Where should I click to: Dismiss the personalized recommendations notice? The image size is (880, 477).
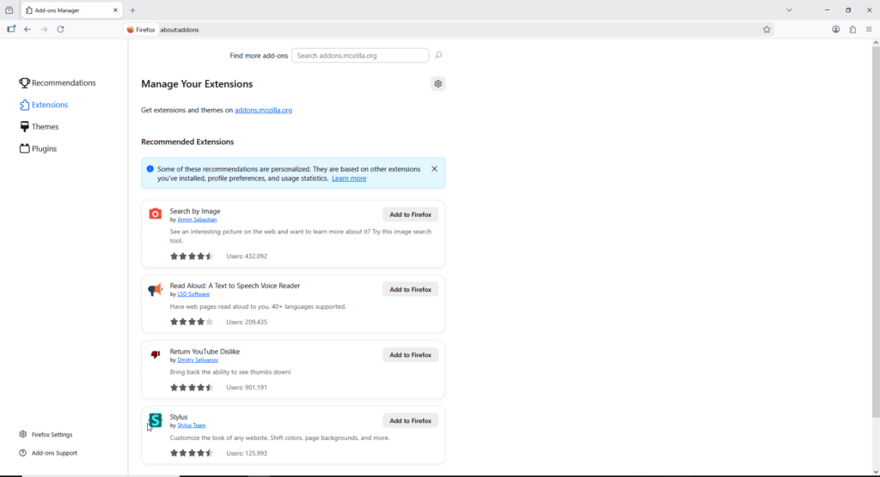[434, 169]
